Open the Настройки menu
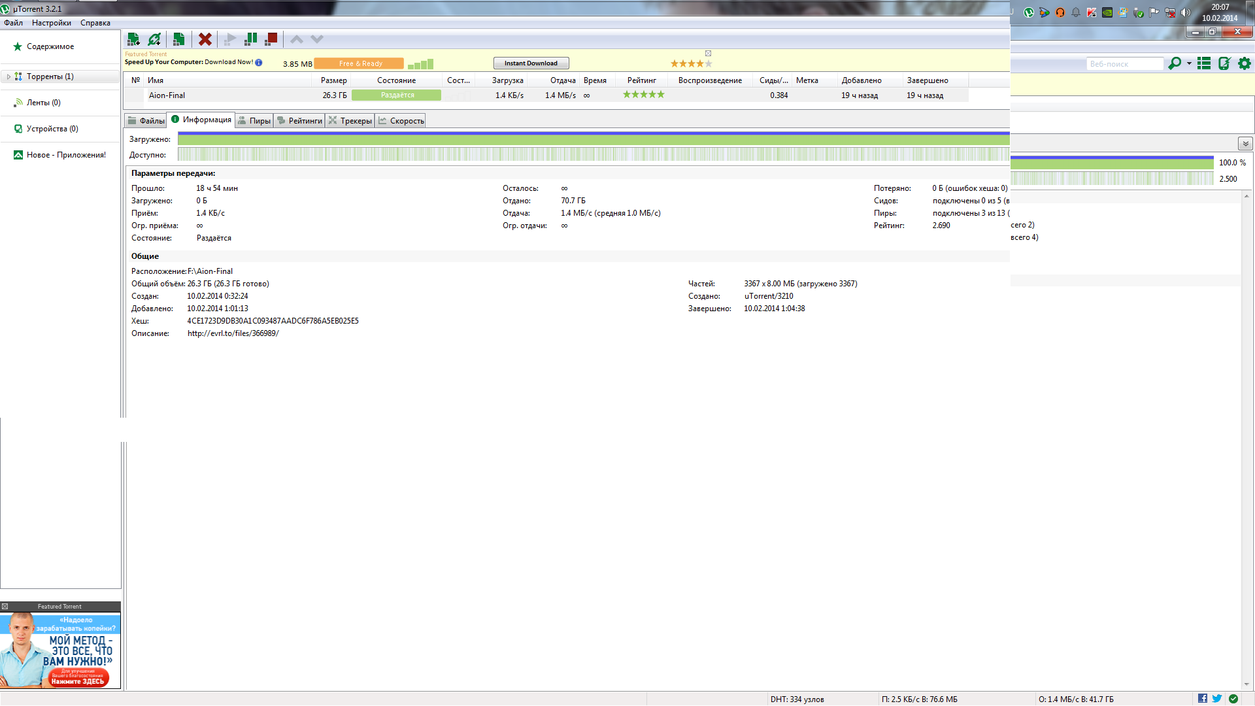 point(52,23)
